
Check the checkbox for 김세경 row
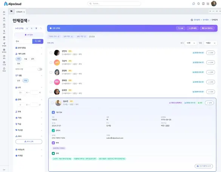[x=51, y=92]
